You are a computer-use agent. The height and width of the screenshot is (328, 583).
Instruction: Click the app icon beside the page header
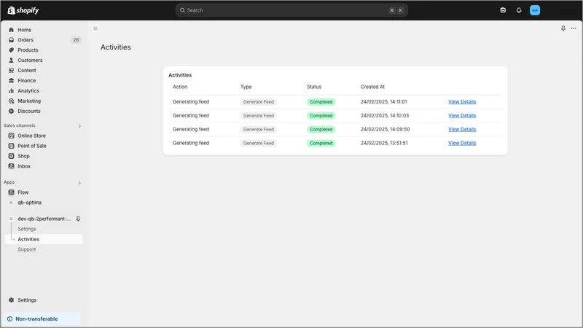(x=95, y=28)
